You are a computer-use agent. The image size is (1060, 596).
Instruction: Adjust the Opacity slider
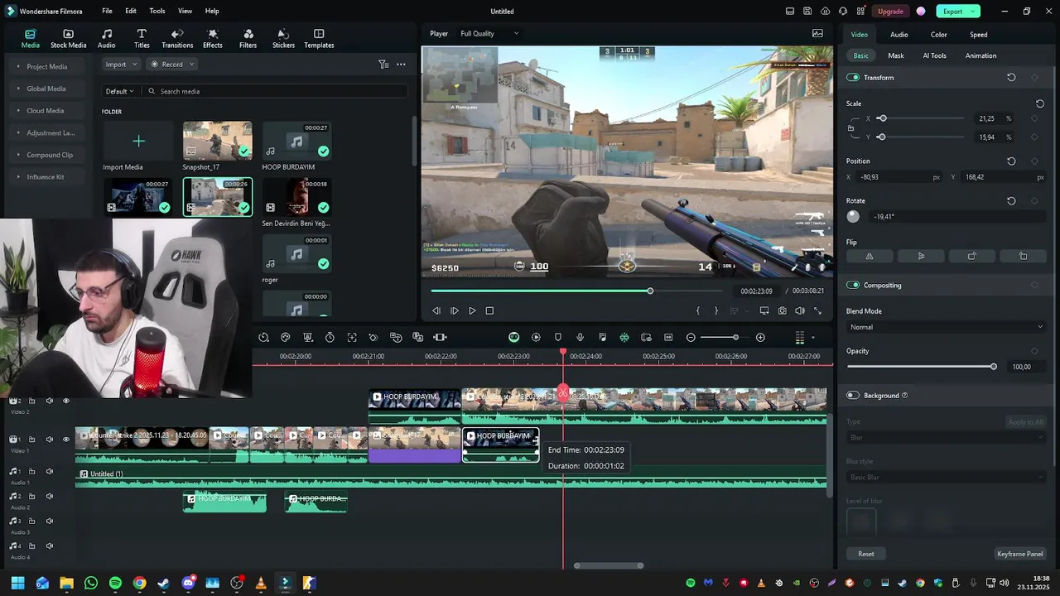pos(921,367)
